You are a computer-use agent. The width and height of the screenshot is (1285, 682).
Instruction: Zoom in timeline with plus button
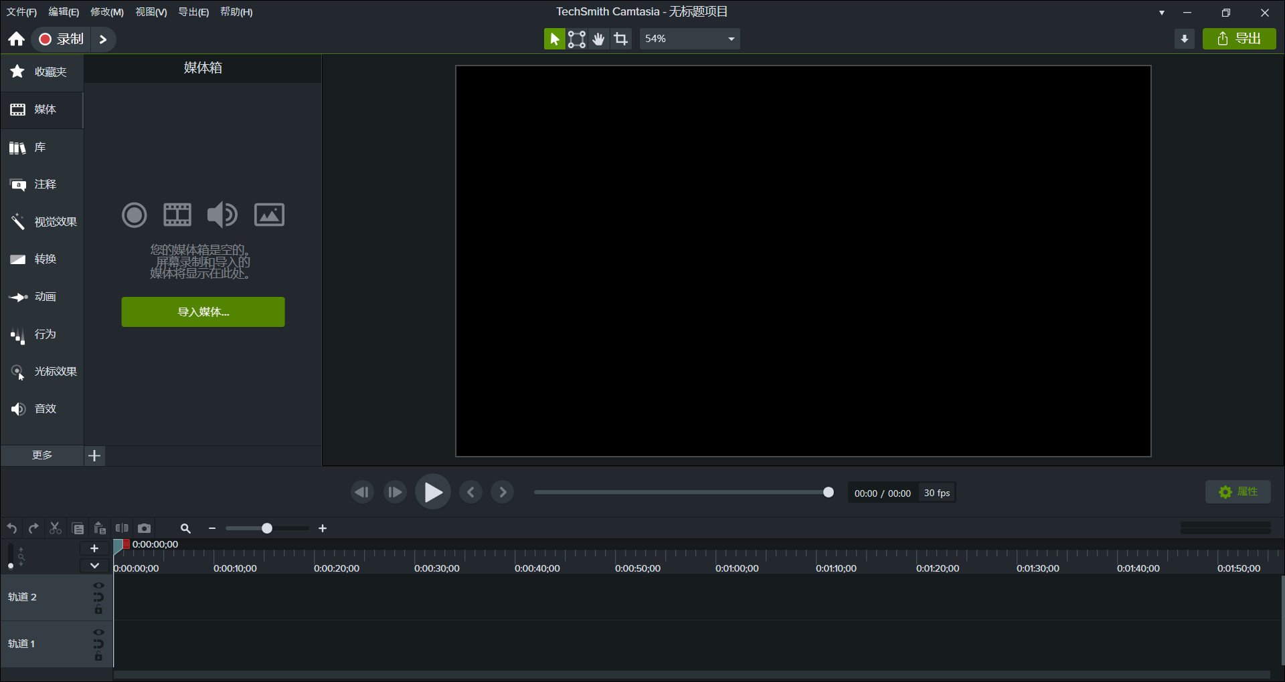pyautogui.click(x=323, y=529)
